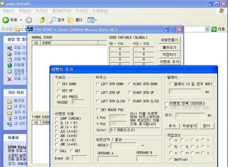Select LEFT BTN CLICK mouse event
The image size is (228, 167).
[x=98, y=101]
